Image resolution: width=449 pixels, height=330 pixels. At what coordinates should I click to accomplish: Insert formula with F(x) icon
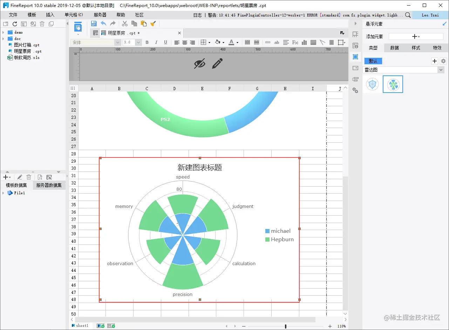click(x=295, y=42)
